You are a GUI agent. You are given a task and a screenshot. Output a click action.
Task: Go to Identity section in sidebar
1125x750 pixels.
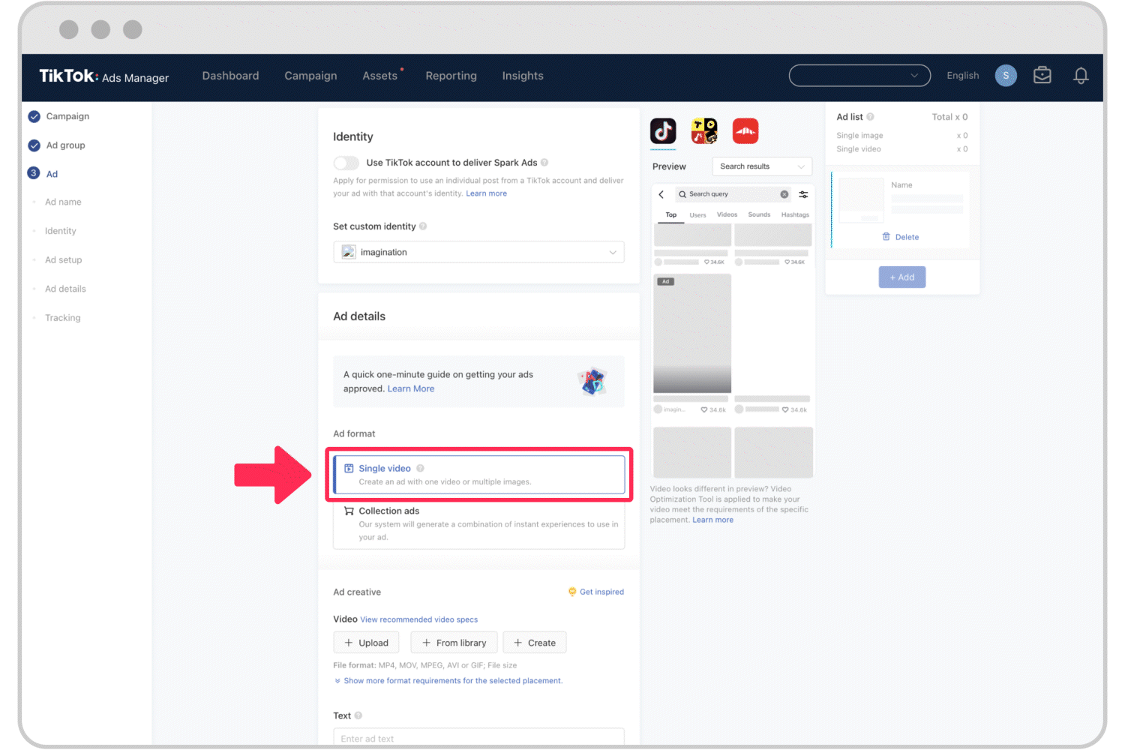pyautogui.click(x=61, y=231)
